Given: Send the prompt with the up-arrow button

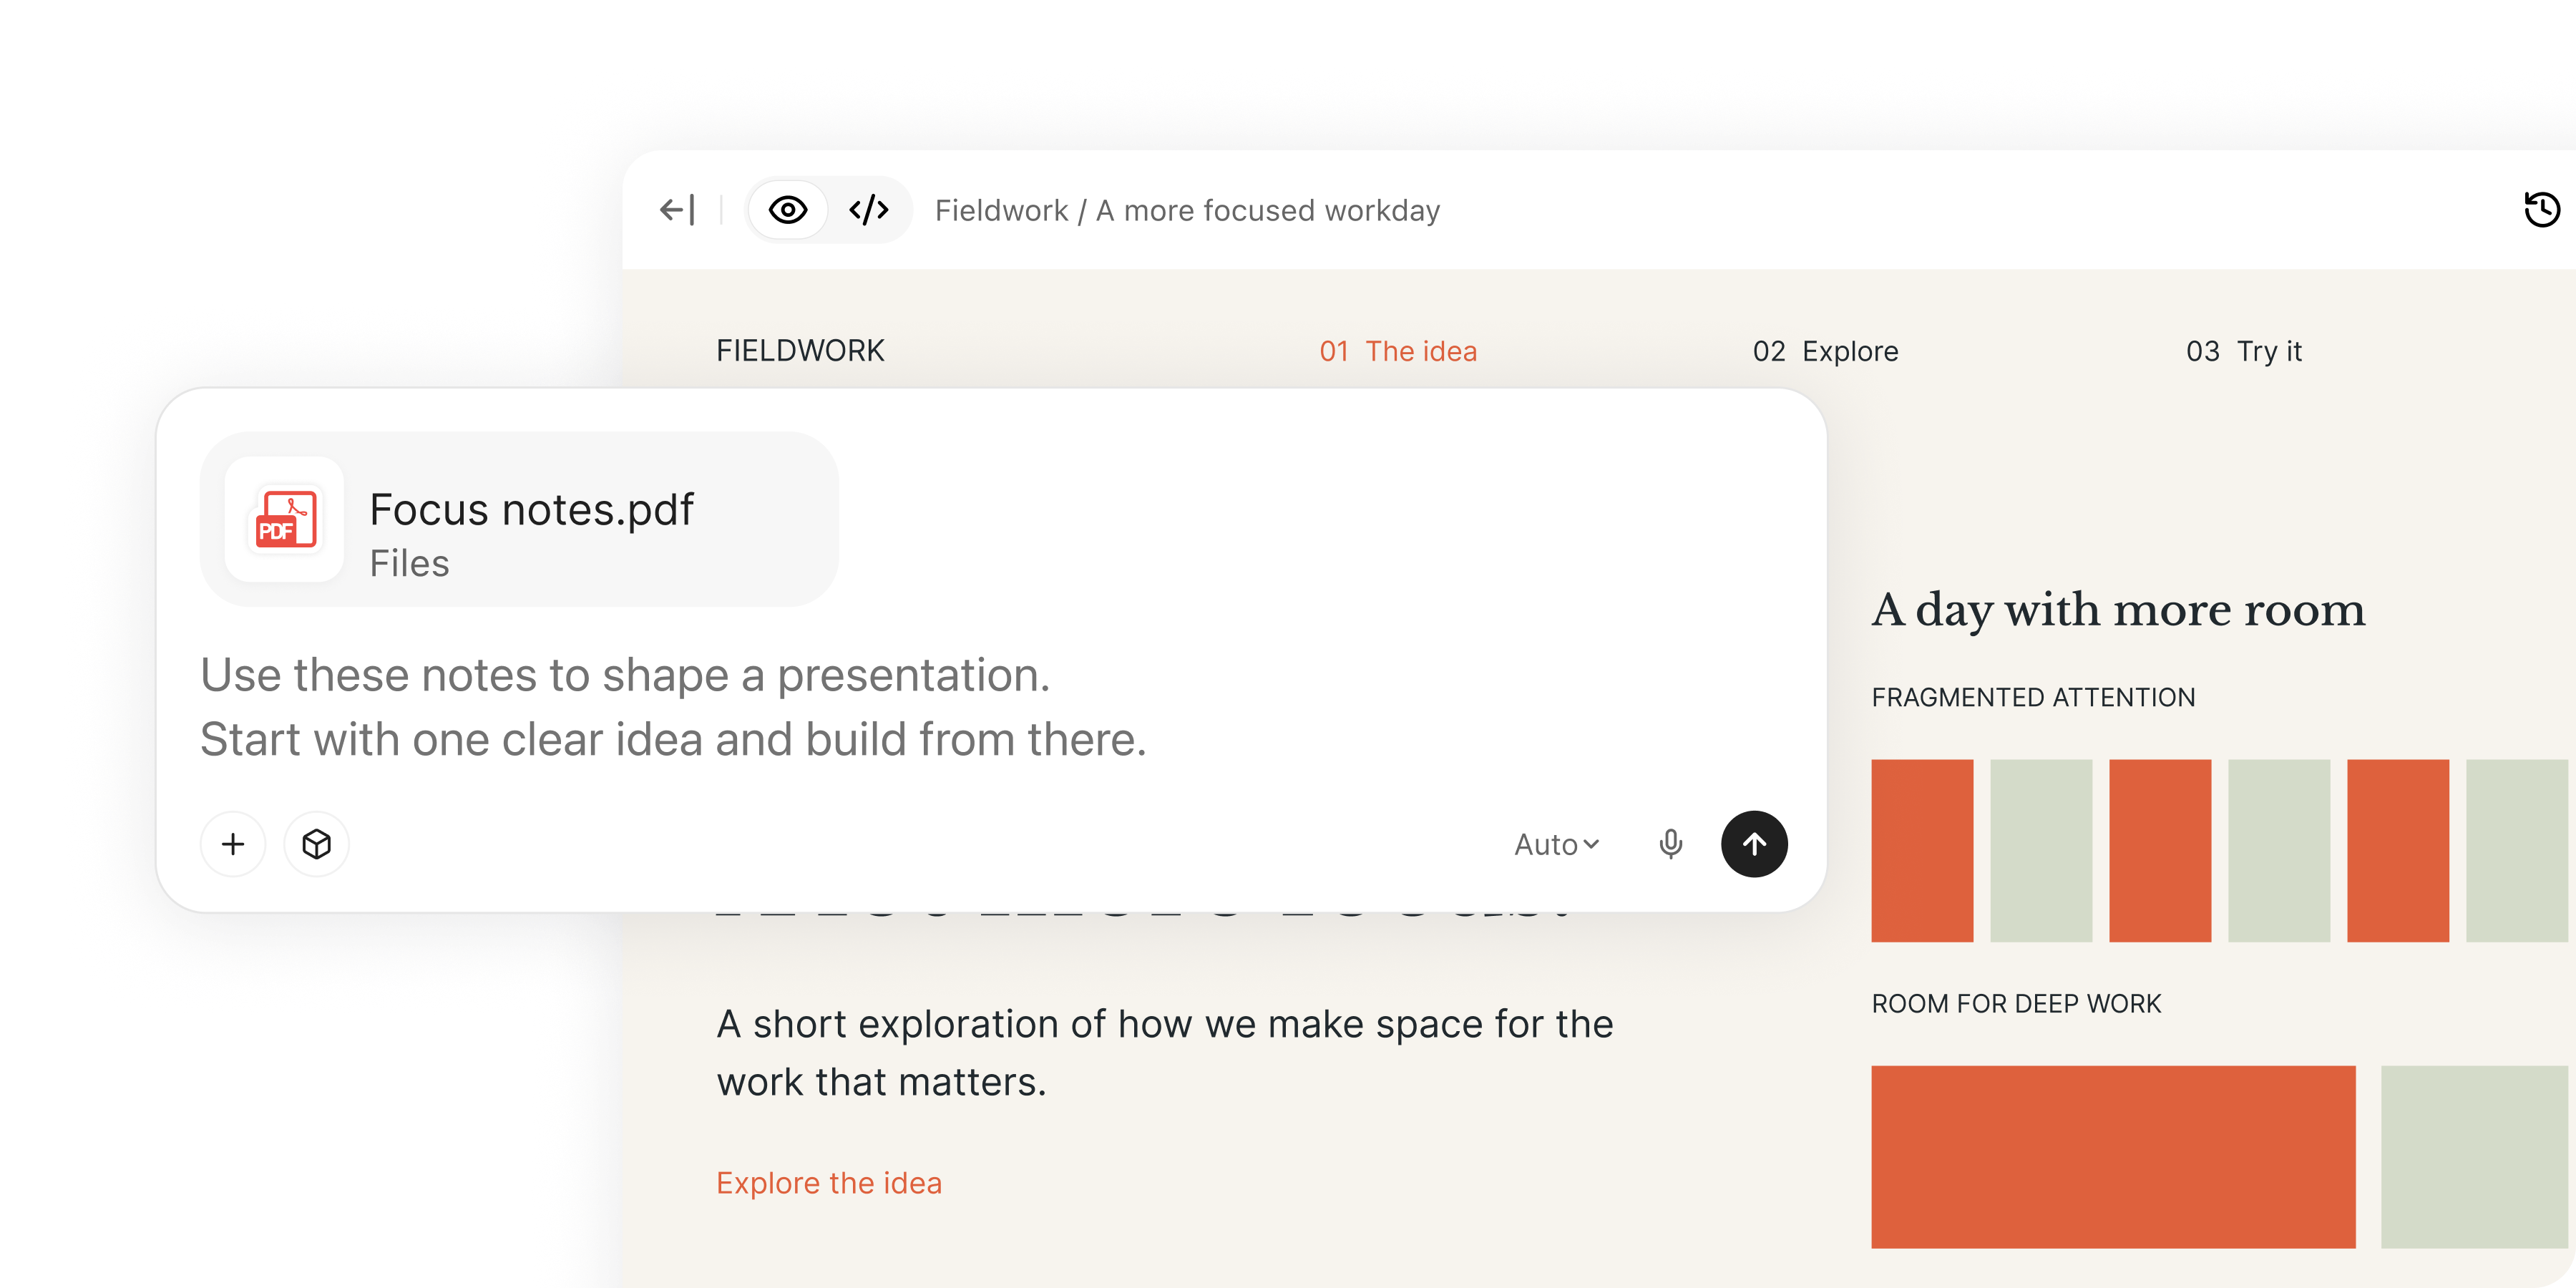Looking at the screenshot, I should pyautogui.click(x=1754, y=844).
